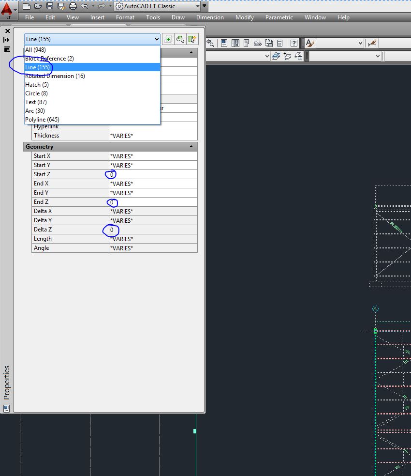Open the Insert menu

pyautogui.click(x=97, y=17)
